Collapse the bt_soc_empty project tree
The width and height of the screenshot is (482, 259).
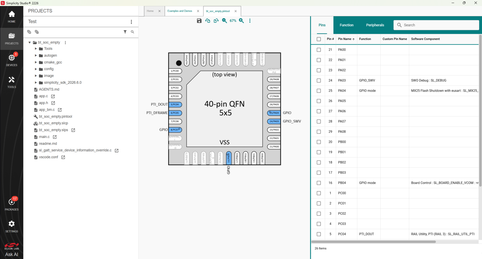tap(30, 43)
